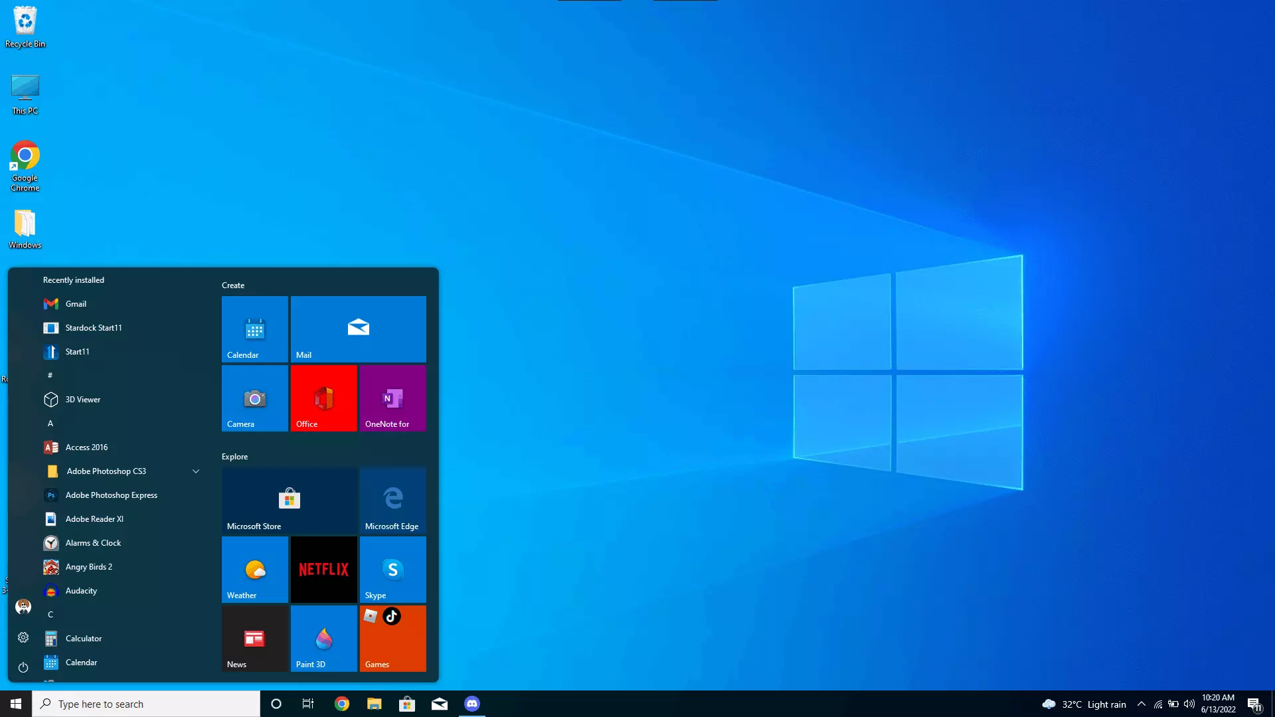
Task: Expand Adobe Photoshop CS3 folder
Action: click(195, 471)
